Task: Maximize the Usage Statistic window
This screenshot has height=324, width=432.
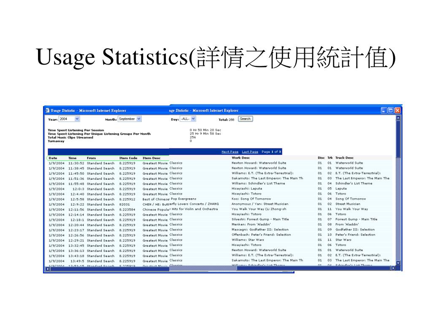Action: [x=391, y=111]
